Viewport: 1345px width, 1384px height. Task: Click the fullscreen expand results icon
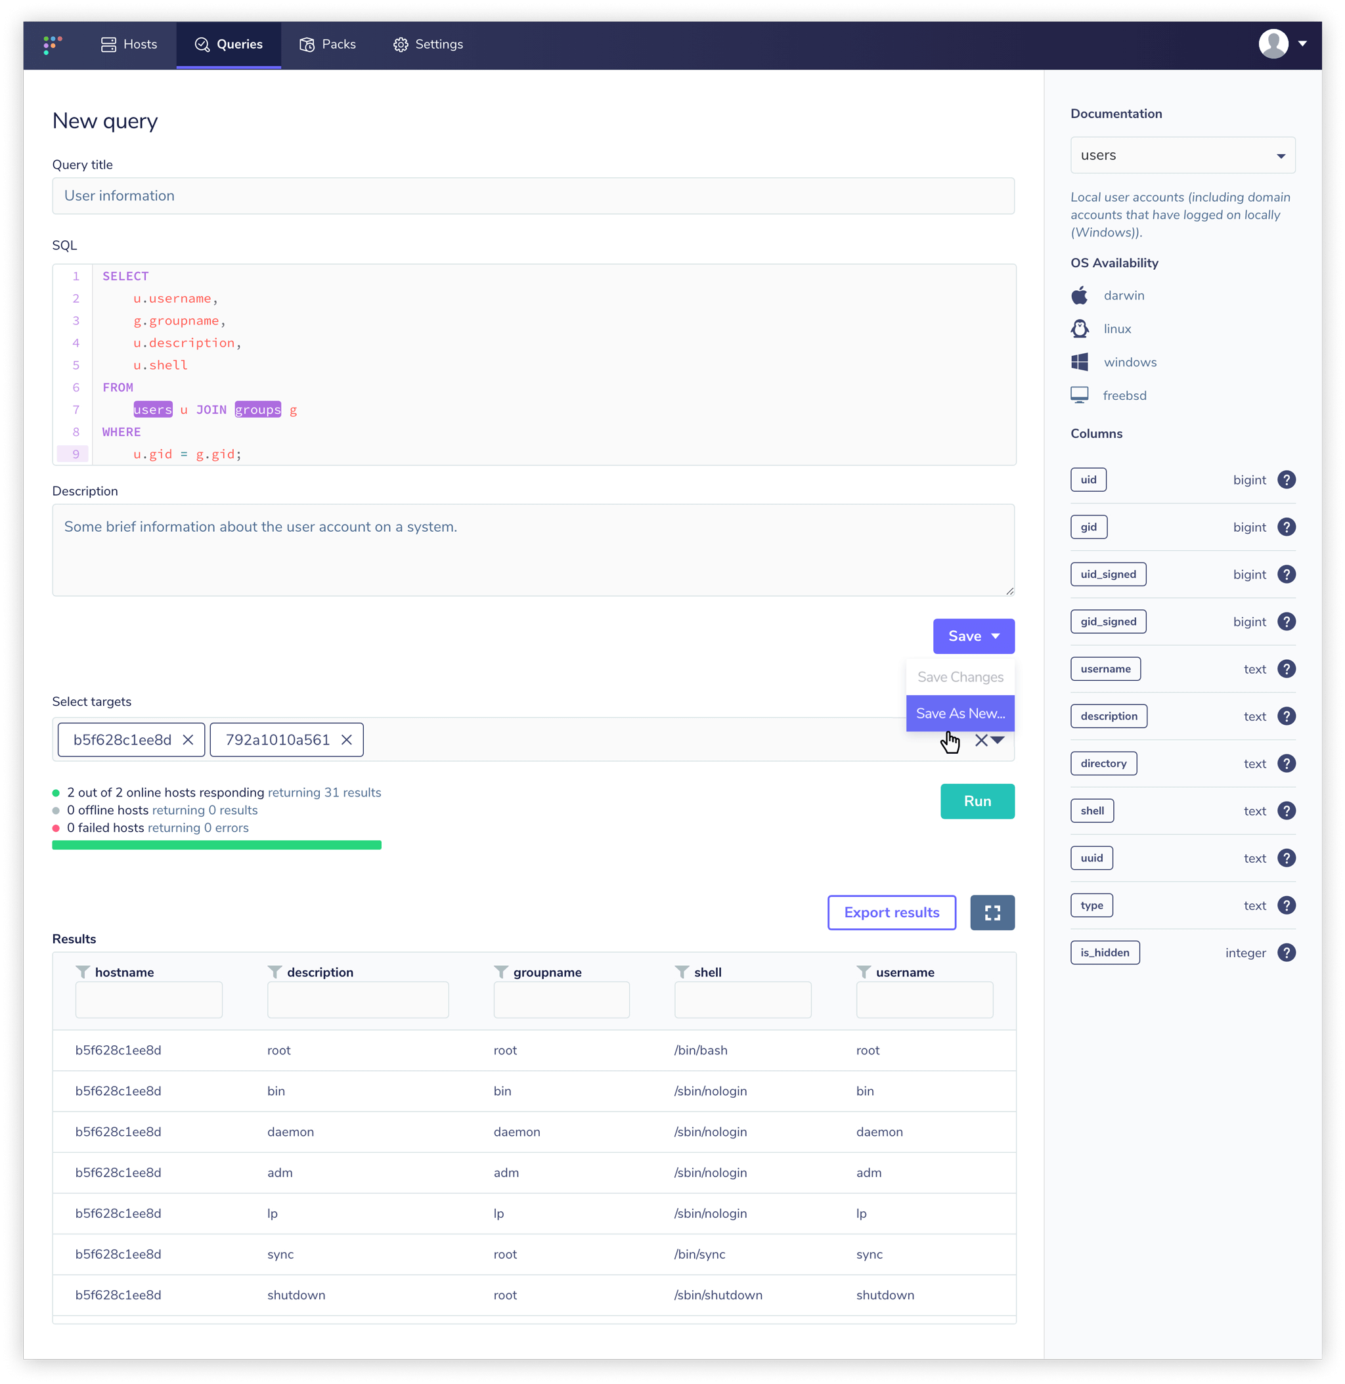point(994,912)
